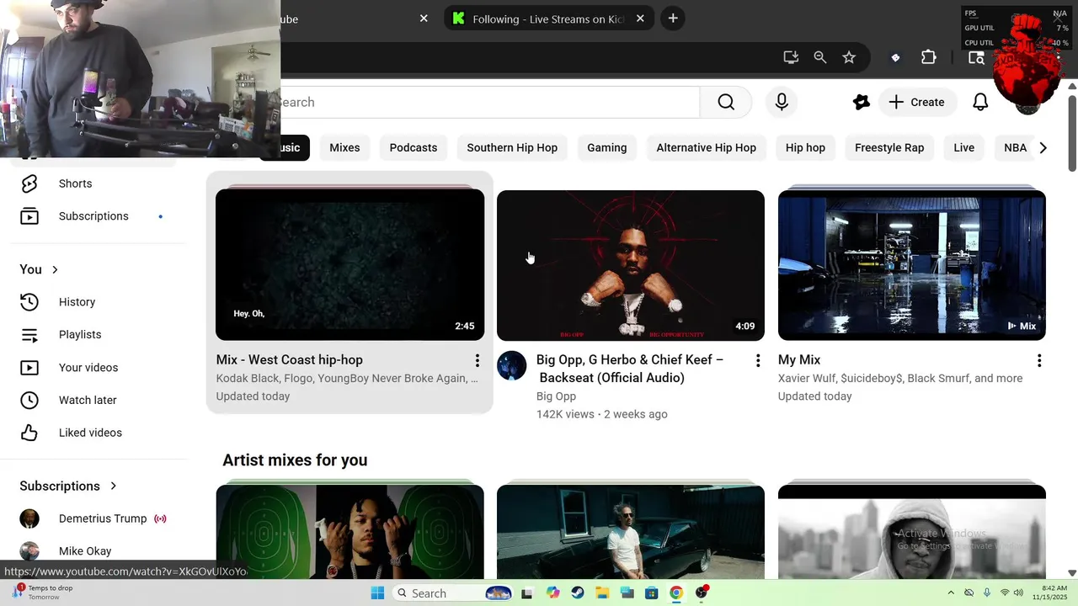Open Backseat (Official Audio) video title
1078x606 pixels.
(x=629, y=369)
